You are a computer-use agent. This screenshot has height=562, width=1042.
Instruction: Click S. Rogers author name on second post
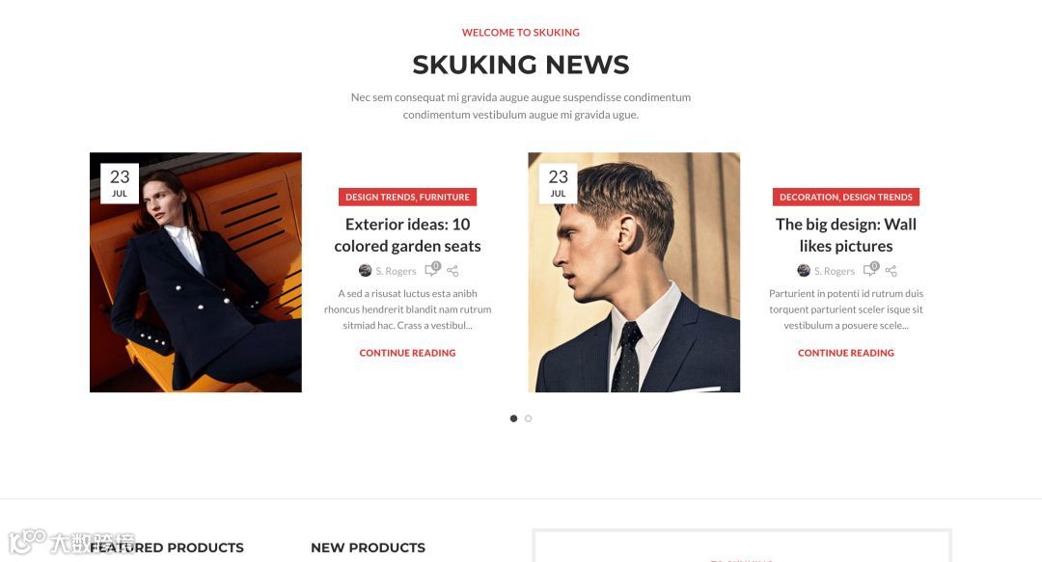[835, 271]
